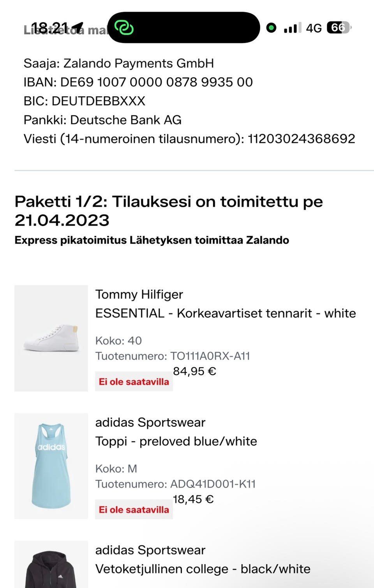Tap the battery level indicator
374x588 pixels.
point(339,28)
